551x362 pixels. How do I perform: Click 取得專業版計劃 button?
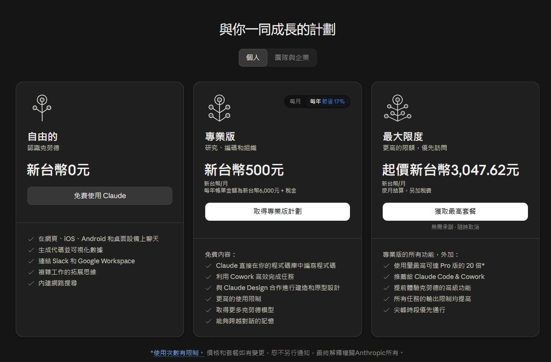pos(277,211)
